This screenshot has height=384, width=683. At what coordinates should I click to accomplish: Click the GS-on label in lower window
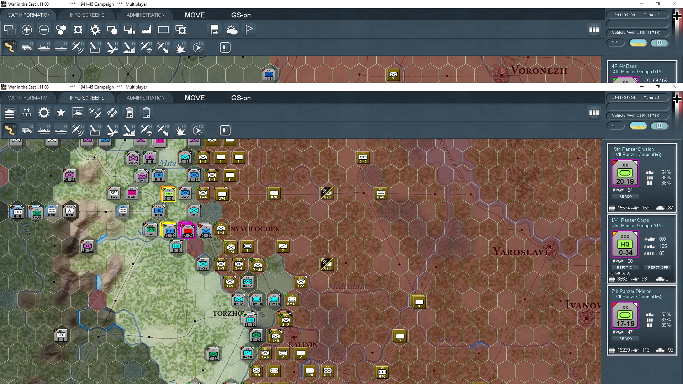coord(241,98)
